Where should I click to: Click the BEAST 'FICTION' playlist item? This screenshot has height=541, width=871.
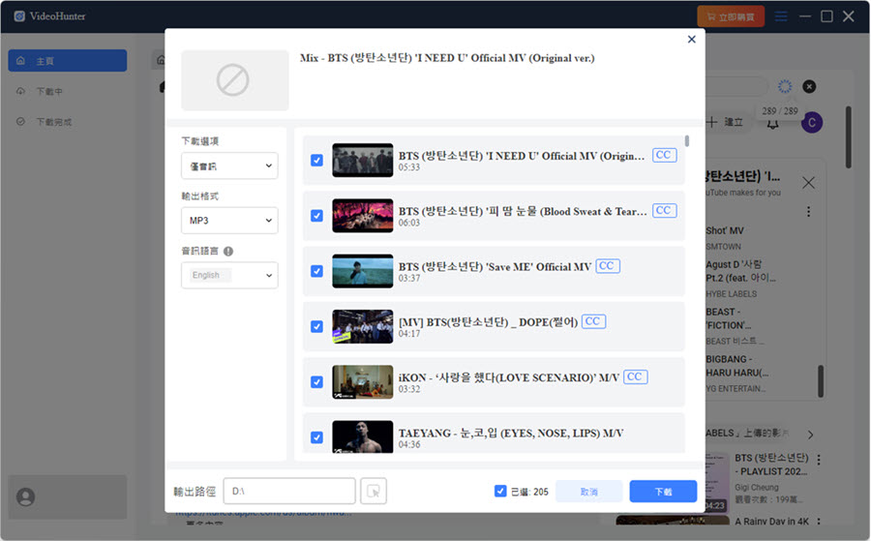pos(735,326)
